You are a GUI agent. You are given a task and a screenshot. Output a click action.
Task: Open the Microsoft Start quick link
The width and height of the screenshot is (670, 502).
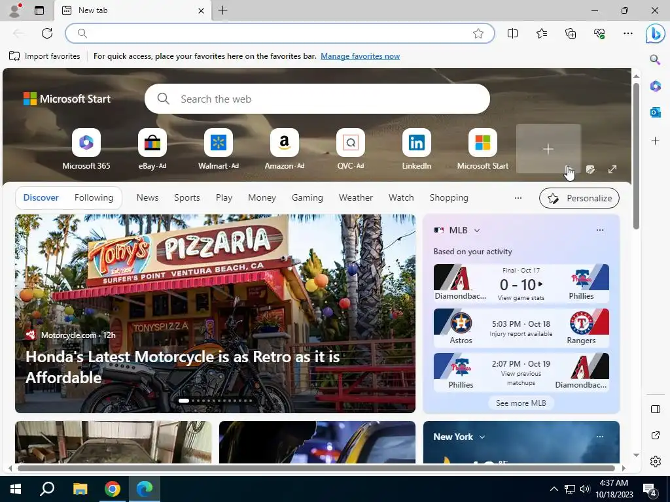[x=482, y=150]
